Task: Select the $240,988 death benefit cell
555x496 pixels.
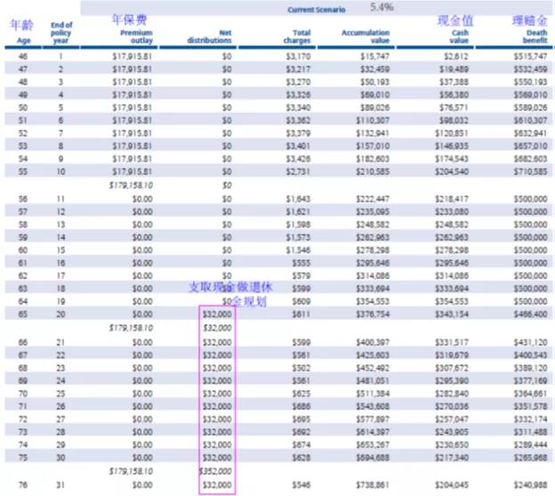Action: (530, 485)
